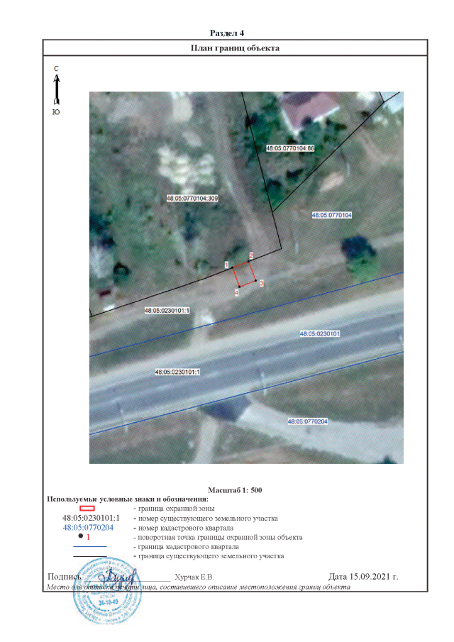Select turning point 2 on the map

coord(248,261)
